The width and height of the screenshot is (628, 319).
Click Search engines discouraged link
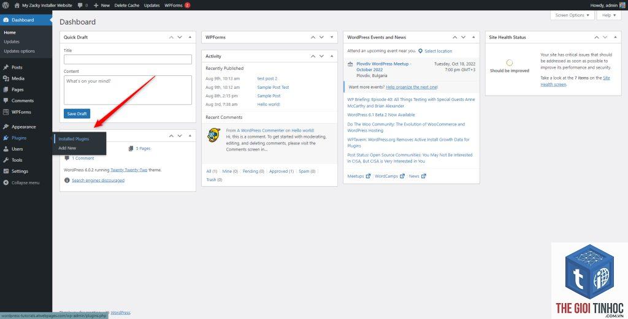98,180
